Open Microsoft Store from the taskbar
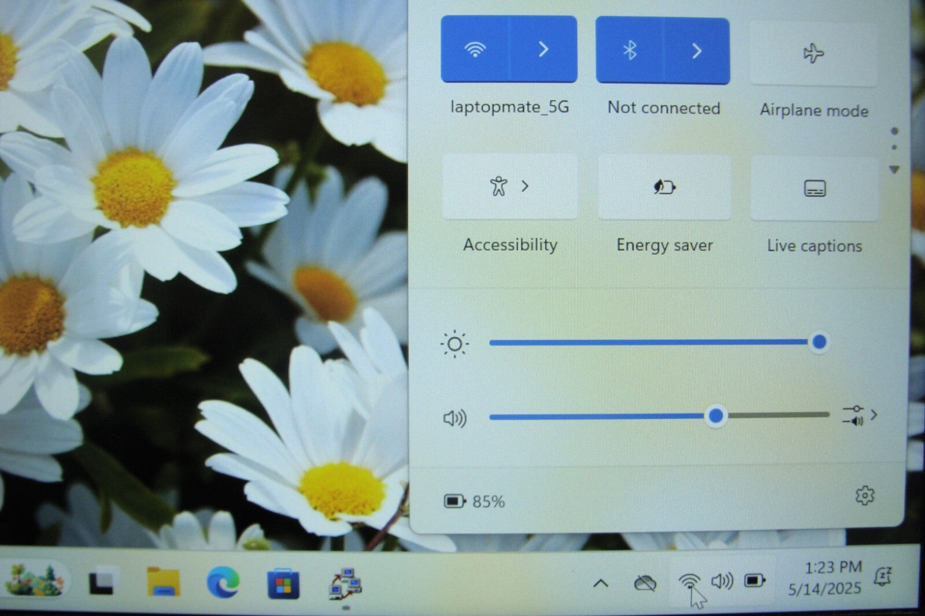 pyautogui.click(x=283, y=583)
